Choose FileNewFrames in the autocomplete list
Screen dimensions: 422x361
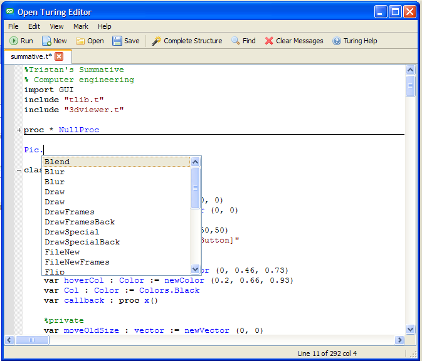pos(116,262)
